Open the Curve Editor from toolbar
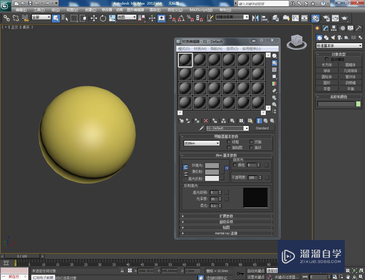Viewport: 365px width, 280px height. click(x=295, y=18)
